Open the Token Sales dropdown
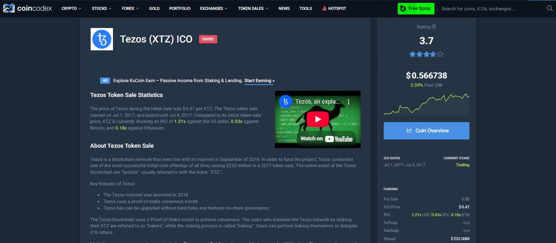The height and width of the screenshot is (243, 556). [x=253, y=8]
